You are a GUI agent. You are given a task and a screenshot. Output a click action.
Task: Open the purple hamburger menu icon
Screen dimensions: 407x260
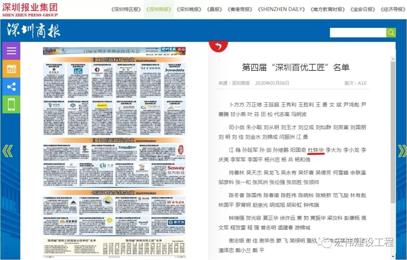point(11,50)
